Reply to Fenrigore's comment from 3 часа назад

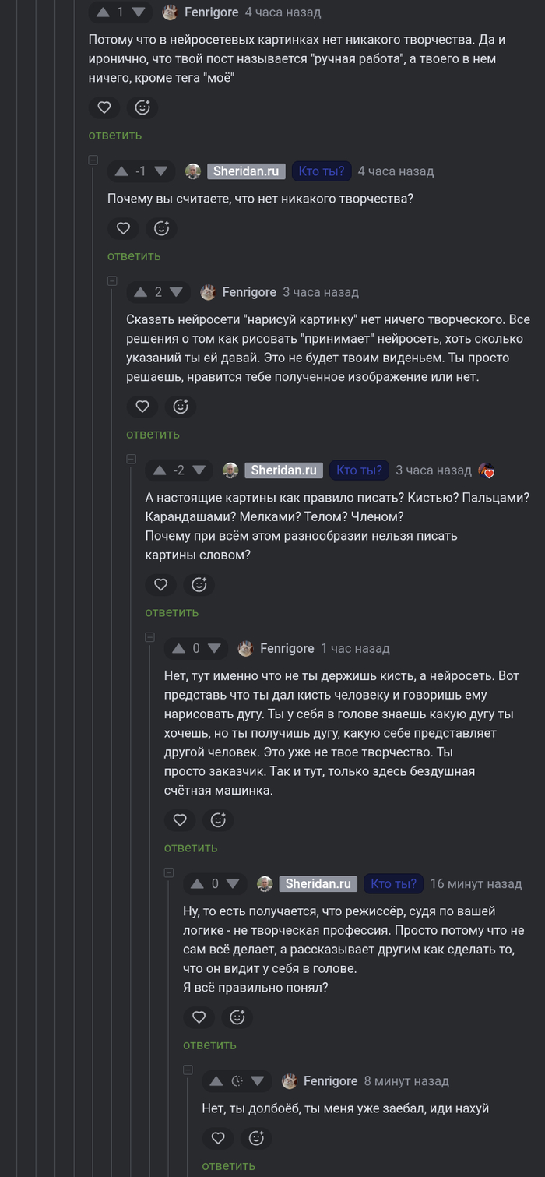(153, 434)
